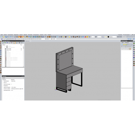Open the Справка menu

(x=49, y=35)
